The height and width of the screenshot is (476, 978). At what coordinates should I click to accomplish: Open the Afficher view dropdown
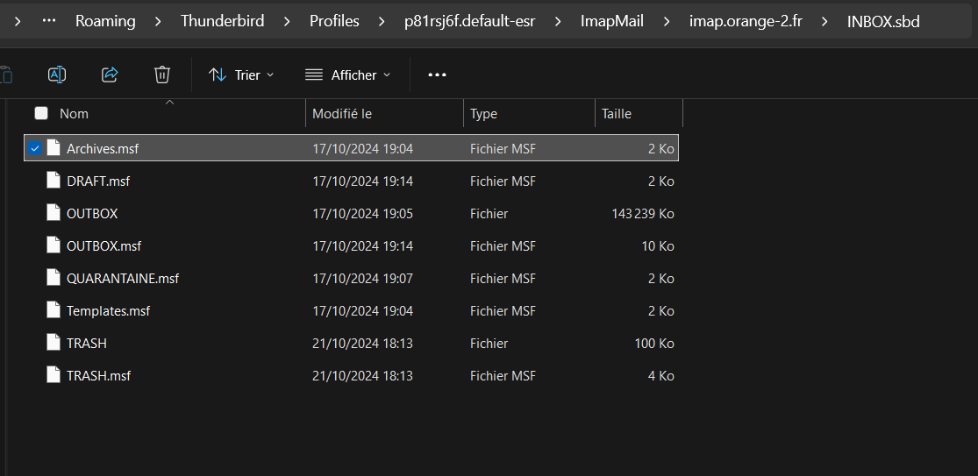347,75
